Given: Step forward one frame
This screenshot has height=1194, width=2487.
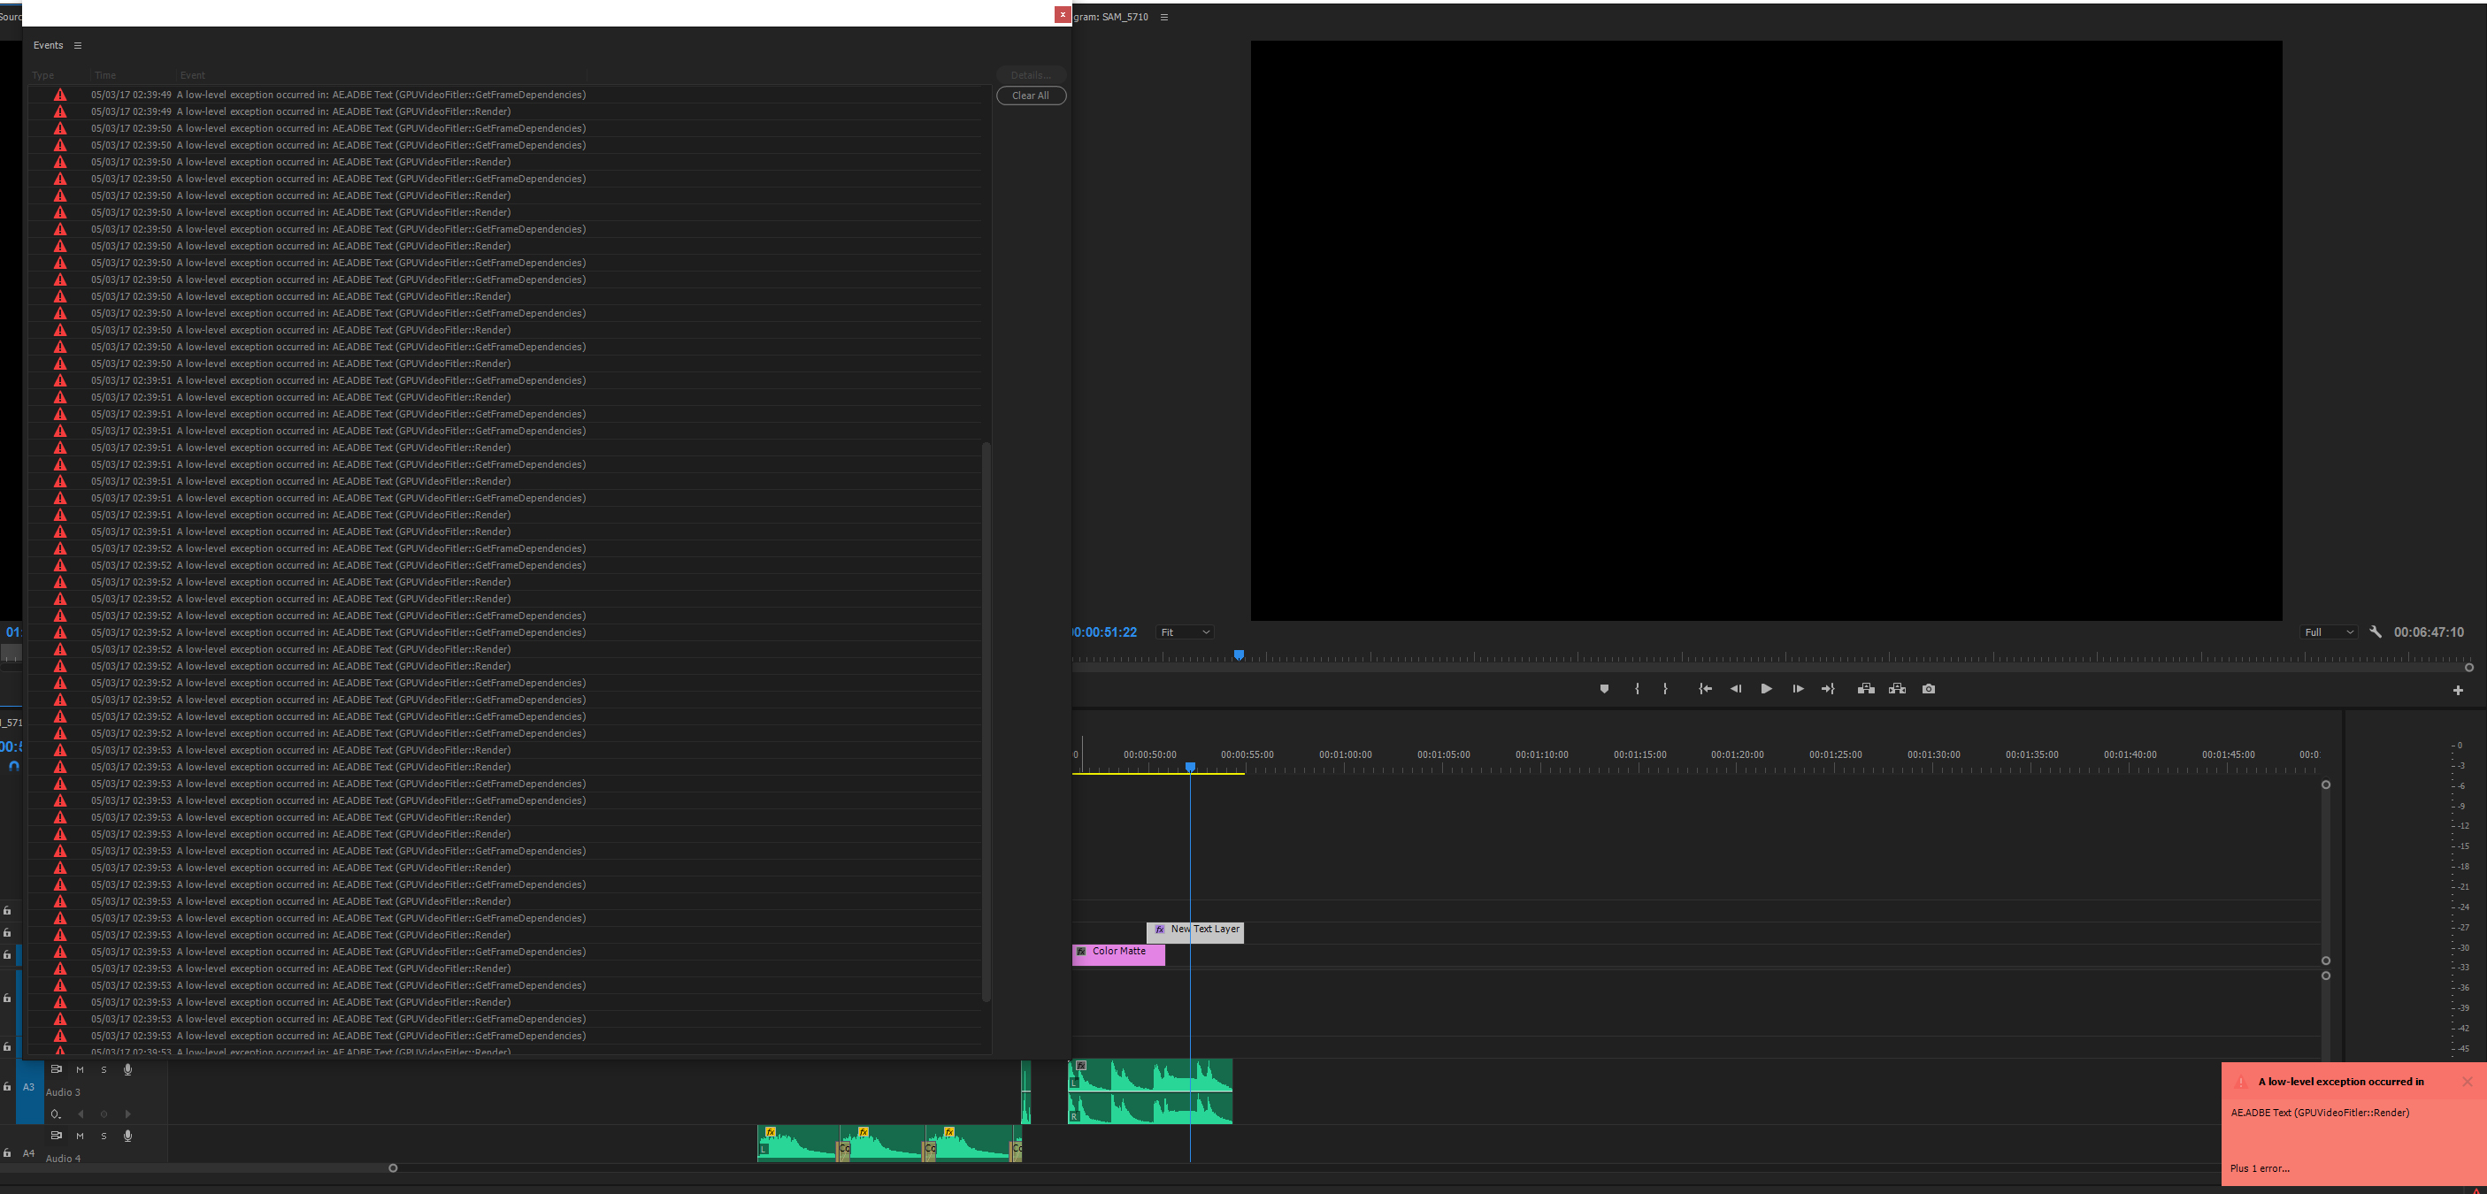Looking at the screenshot, I should 1798,689.
